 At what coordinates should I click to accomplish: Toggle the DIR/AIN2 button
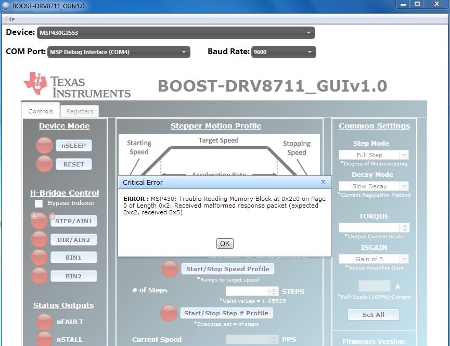(74, 240)
